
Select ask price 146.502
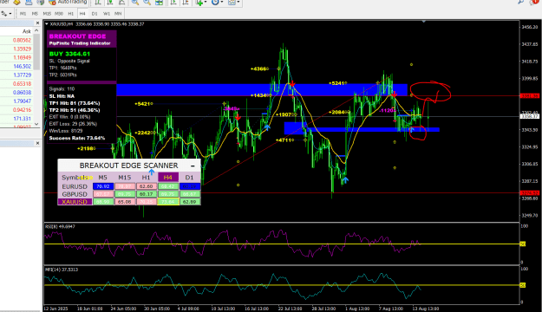[x=23, y=67]
